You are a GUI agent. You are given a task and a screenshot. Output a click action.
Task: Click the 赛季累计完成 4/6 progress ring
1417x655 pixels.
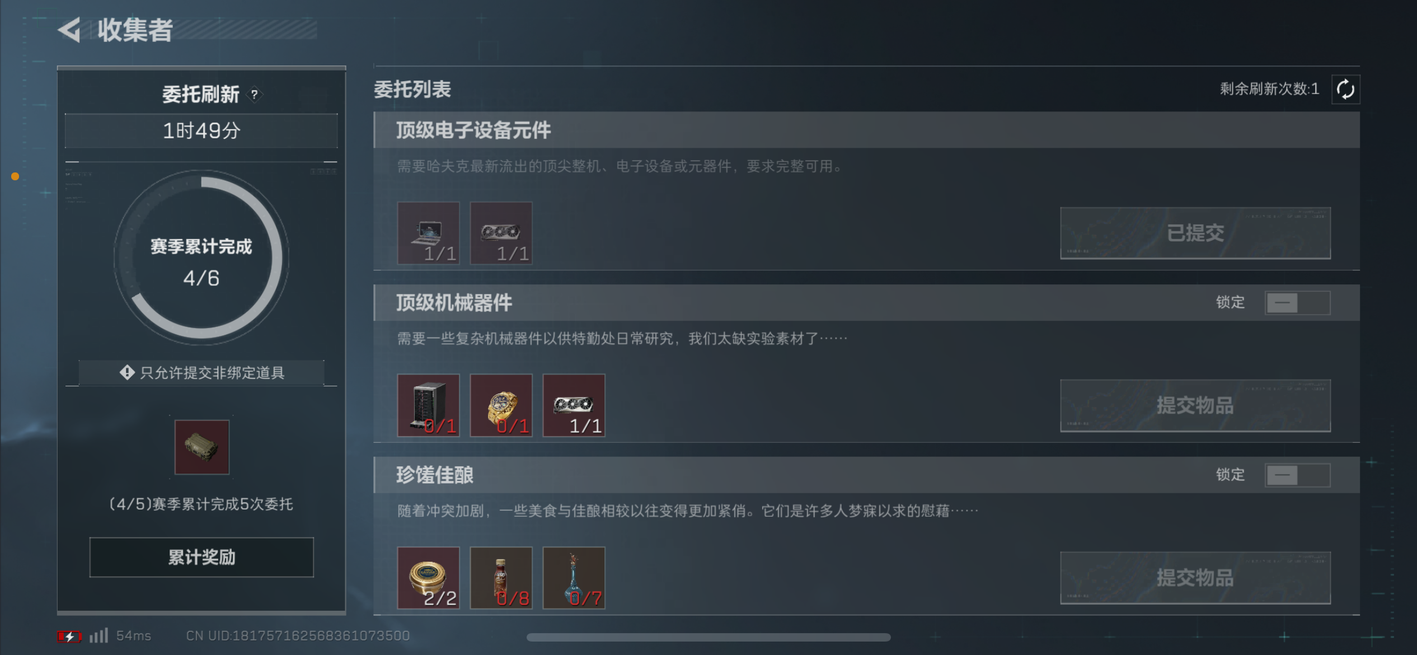click(201, 258)
